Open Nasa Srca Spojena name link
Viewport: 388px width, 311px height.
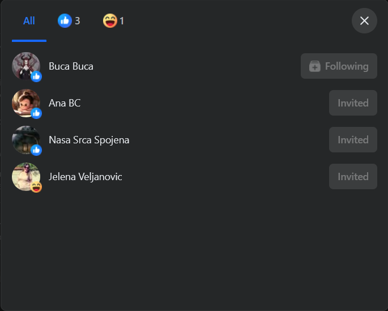[89, 140]
